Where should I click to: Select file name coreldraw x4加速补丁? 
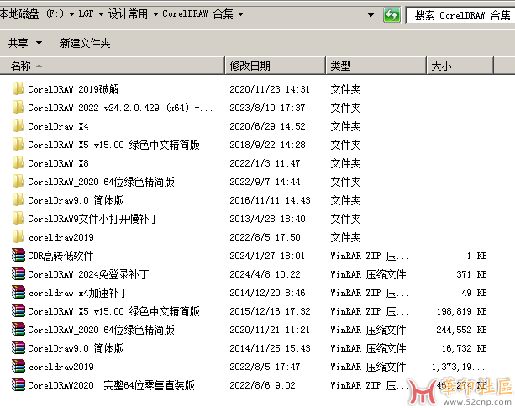[x=78, y=293]
